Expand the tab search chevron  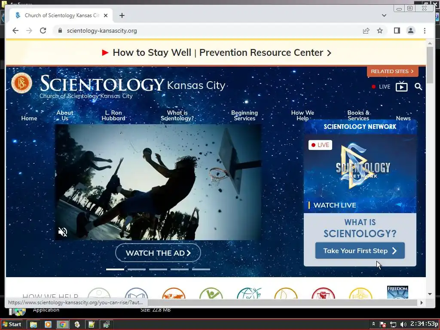384,15
